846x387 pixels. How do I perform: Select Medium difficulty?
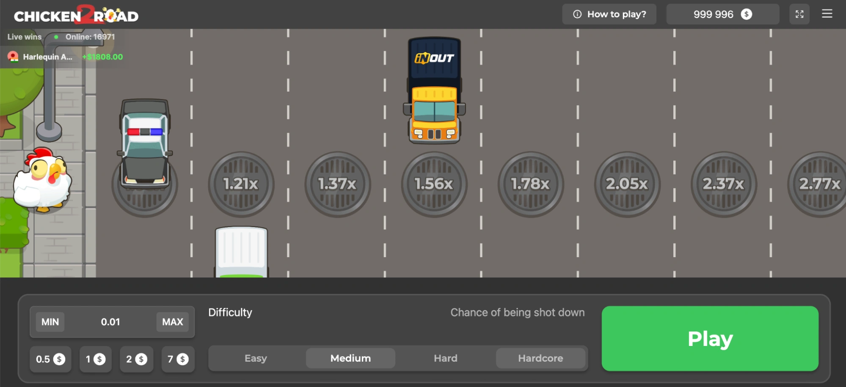click(x=350, y=358)
